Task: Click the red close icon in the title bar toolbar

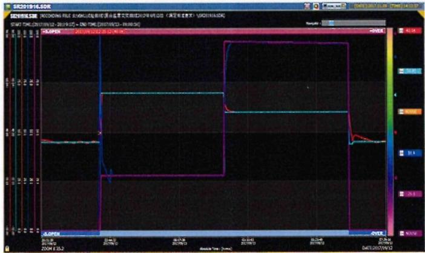Action: [309, 4]
